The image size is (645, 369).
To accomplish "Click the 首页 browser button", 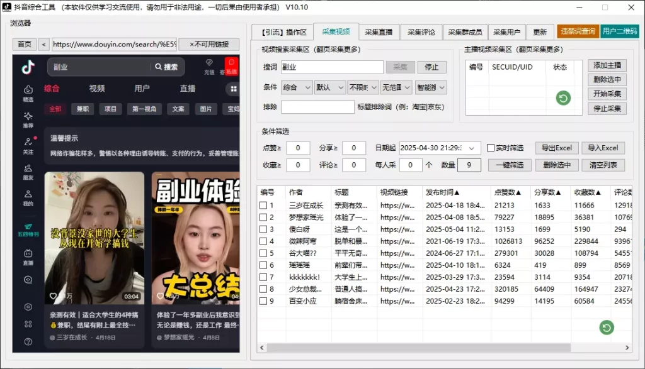I will (x=25, y=45).
